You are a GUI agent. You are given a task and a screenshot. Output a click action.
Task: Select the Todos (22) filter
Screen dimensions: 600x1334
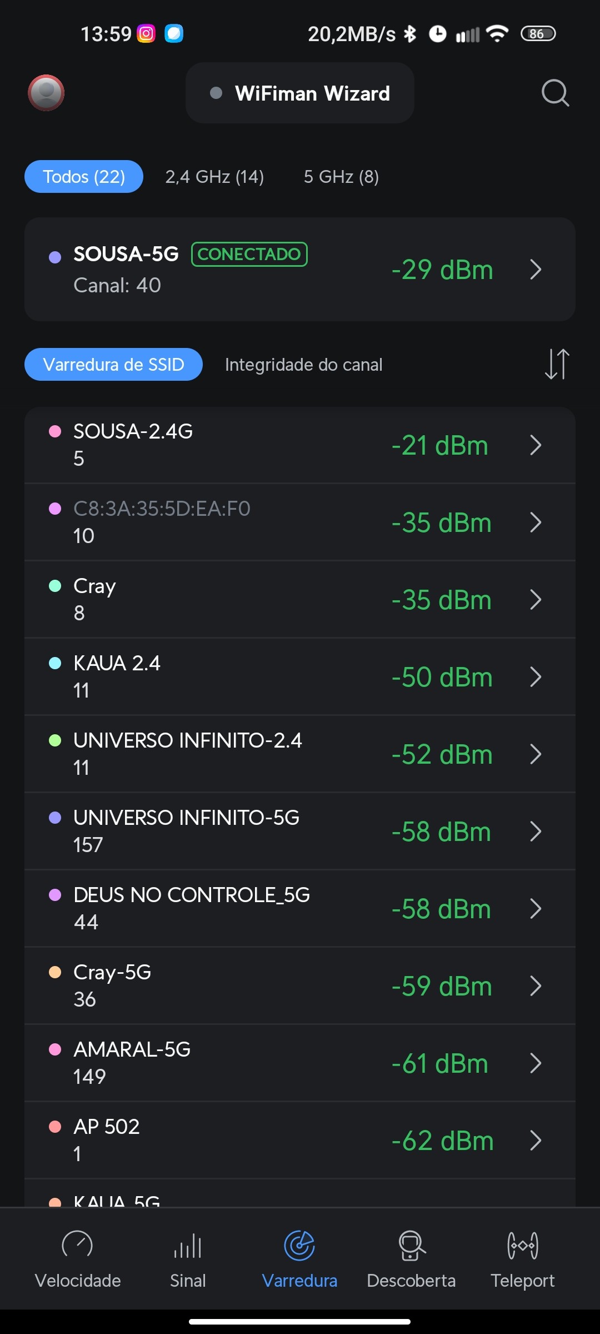tap(84, 177)
